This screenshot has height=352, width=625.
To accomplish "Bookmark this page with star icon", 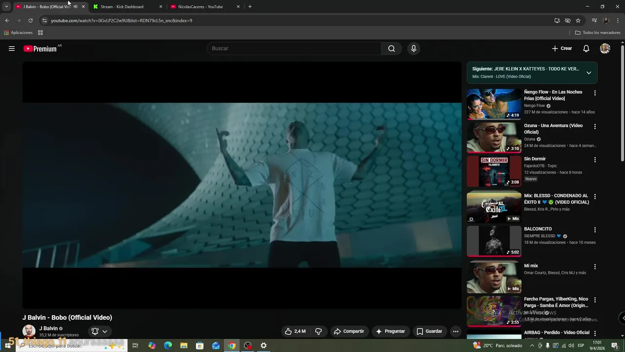I will point(578,21).
